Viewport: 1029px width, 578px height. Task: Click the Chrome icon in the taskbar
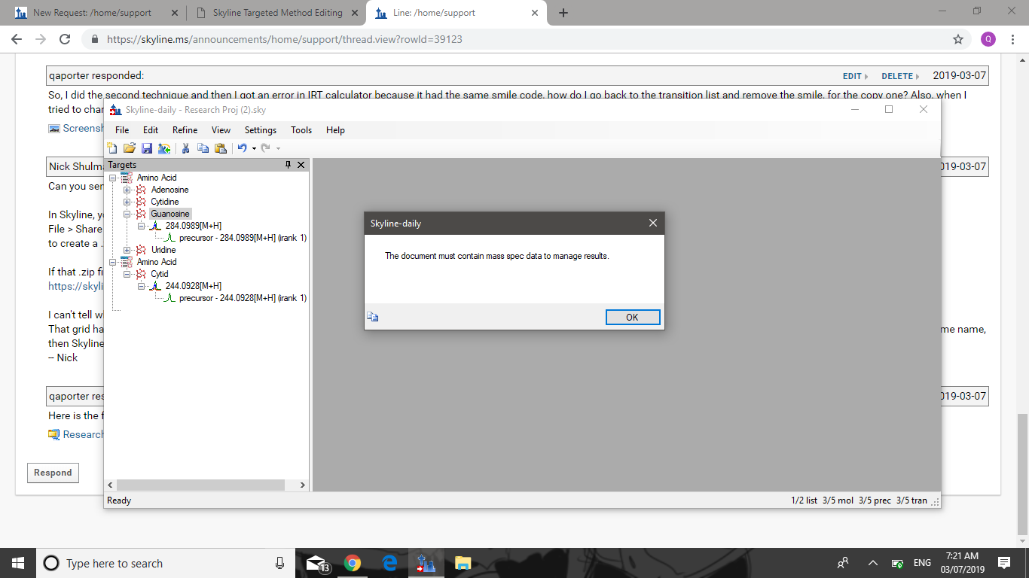[352, 563]
